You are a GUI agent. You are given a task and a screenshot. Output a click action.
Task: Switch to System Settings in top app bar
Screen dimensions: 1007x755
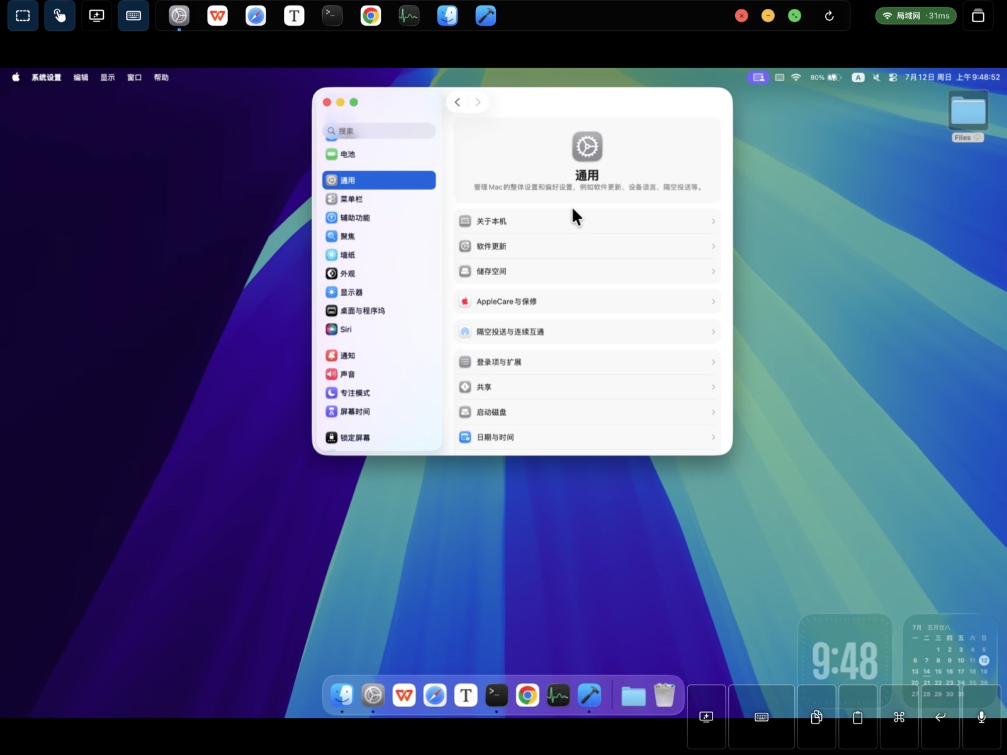[179, 16]
